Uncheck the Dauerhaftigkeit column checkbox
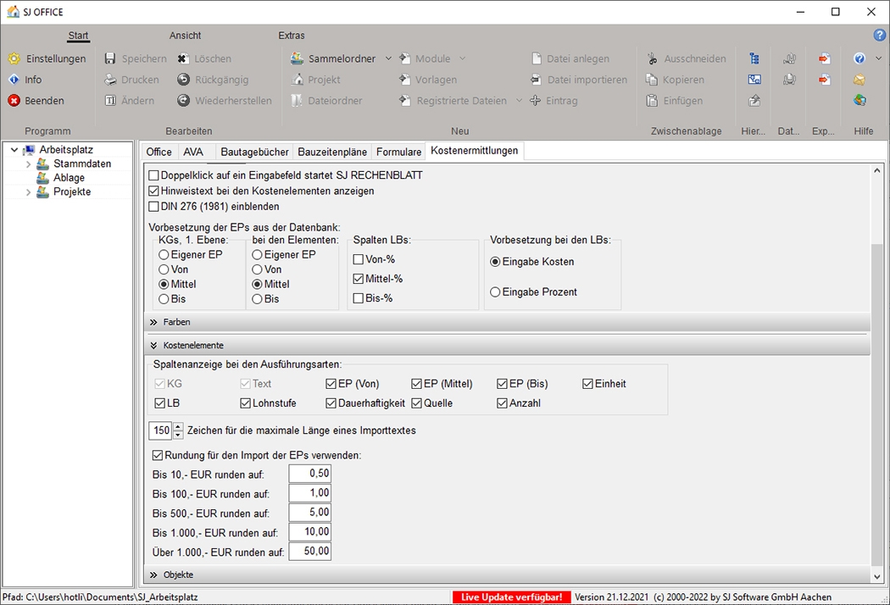890x605 pixels. [331, 403]
